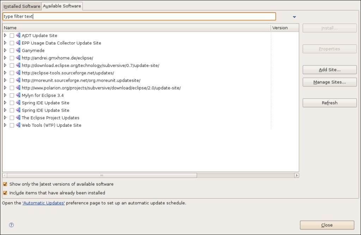Focus the type filter text field

pyautogui.click(x=139, y=16)
